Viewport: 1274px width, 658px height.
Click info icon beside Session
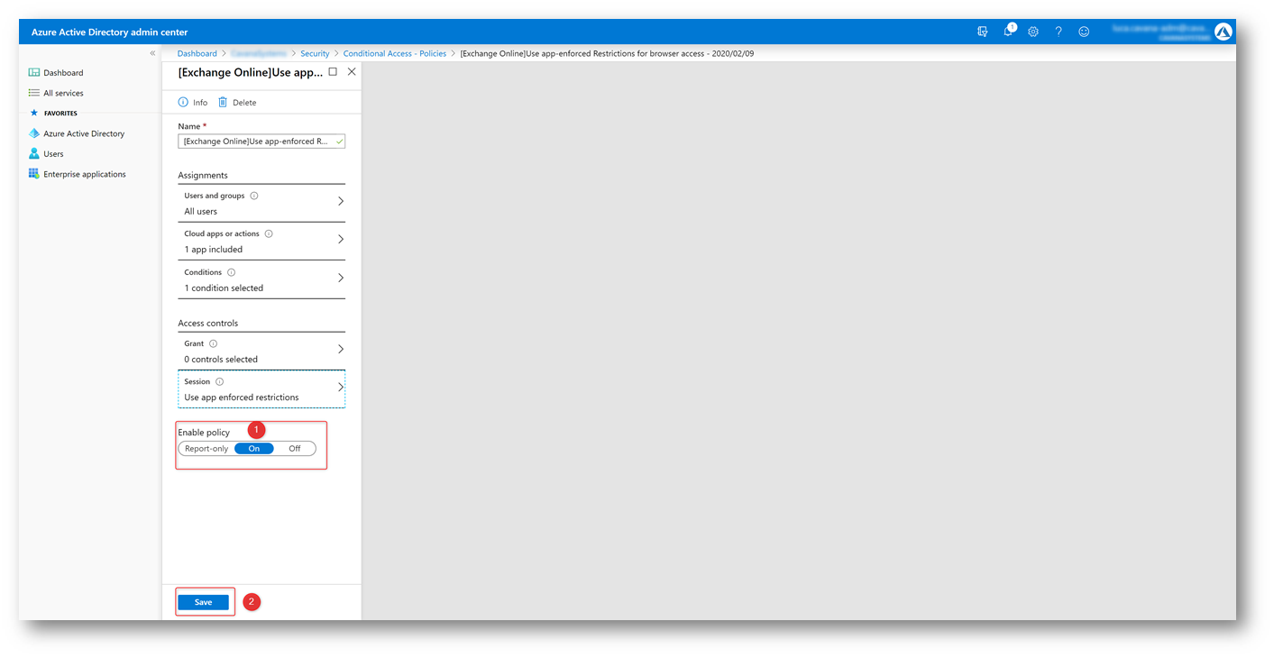click(x=219, y=381)
